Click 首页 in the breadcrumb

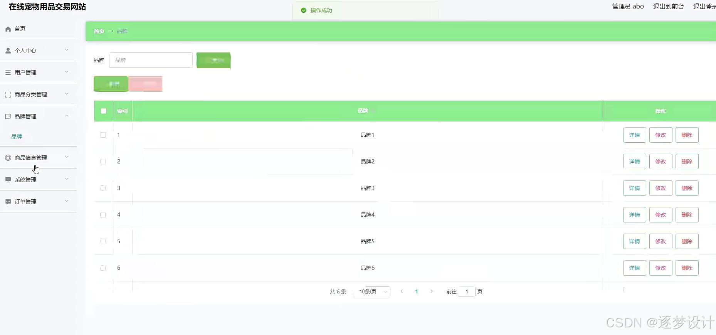[x=99, y=31]
